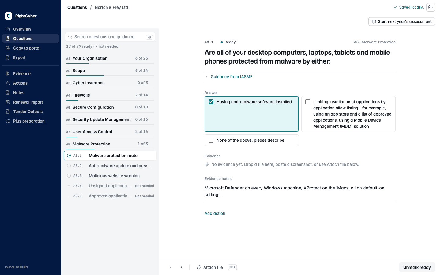
Task: Select A8.2 question radio circle
Action: 69,166
